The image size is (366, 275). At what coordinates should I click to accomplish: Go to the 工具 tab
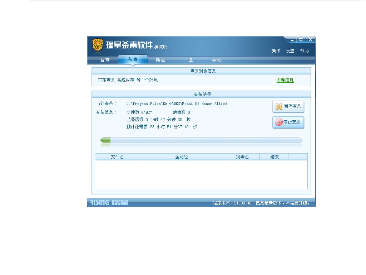pyautogui.click(x=189, y=60)
